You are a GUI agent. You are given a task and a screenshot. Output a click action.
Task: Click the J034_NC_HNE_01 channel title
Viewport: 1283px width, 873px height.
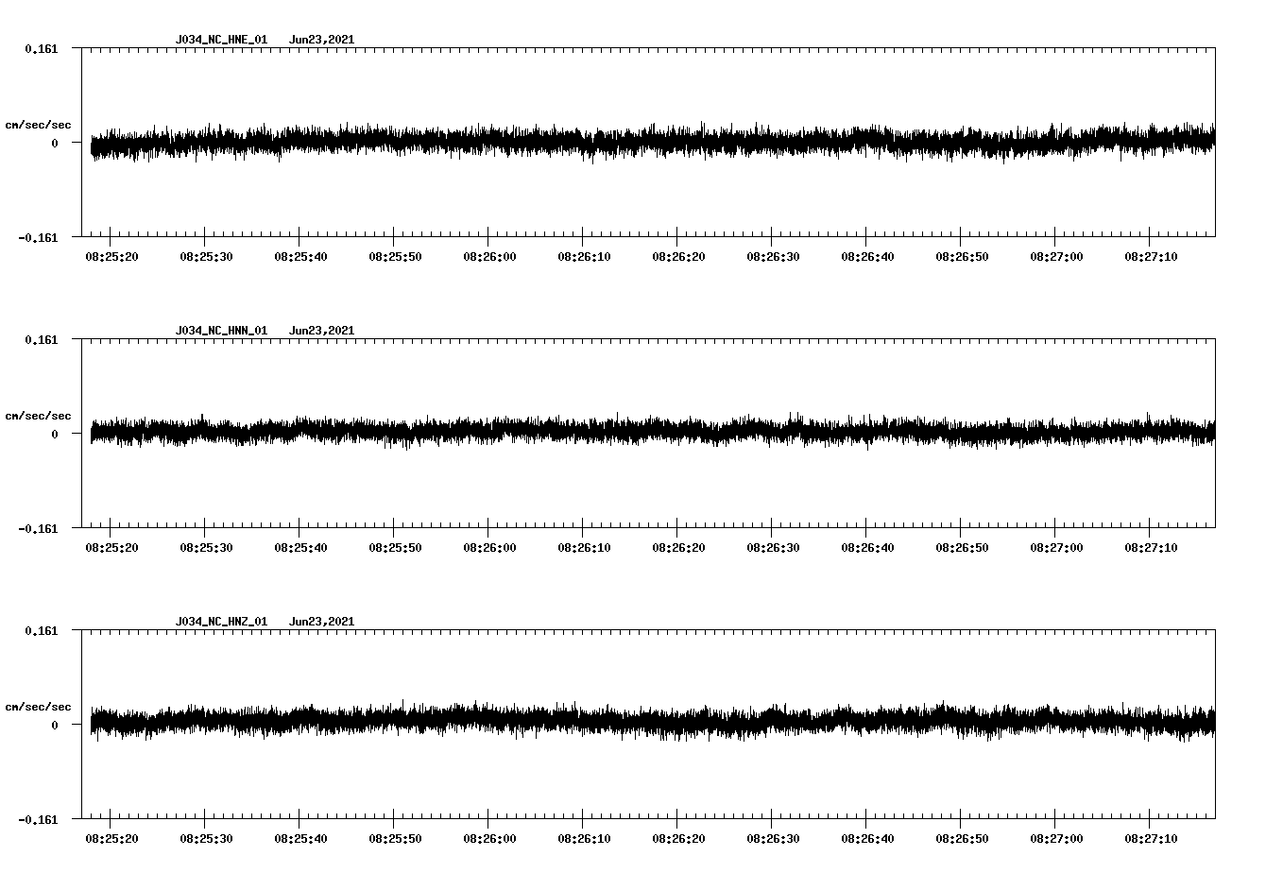click(221, 40)
